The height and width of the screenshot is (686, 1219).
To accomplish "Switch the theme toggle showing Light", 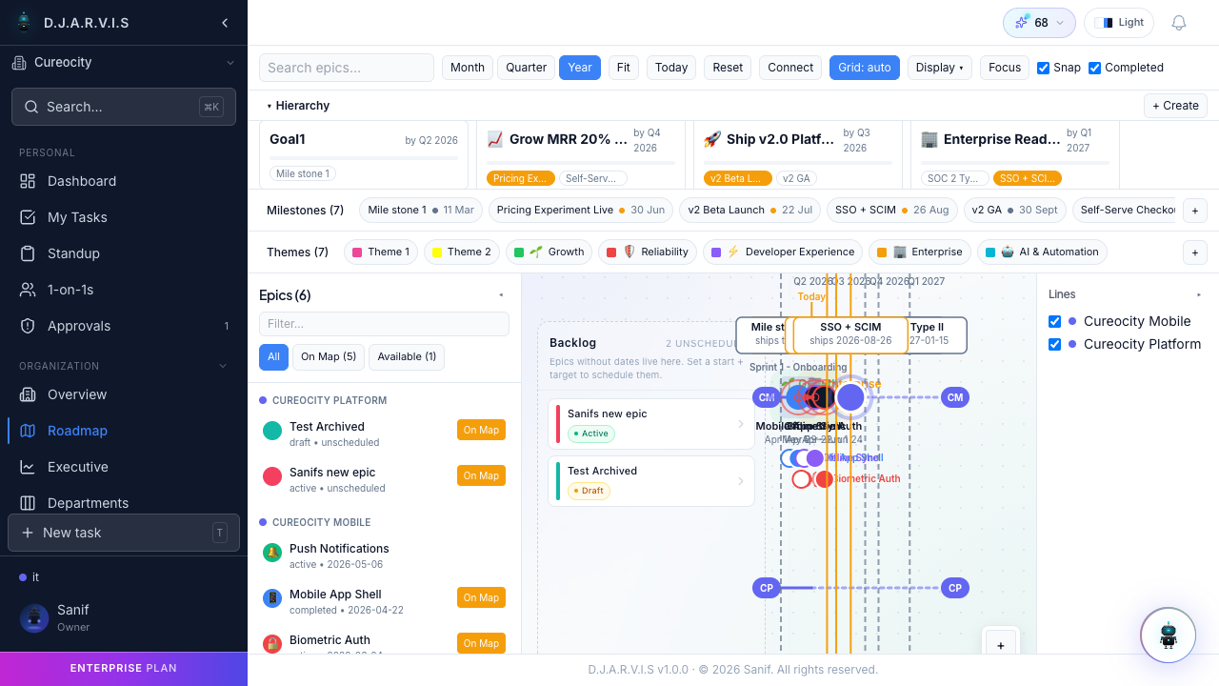I will coord(1119,23).
